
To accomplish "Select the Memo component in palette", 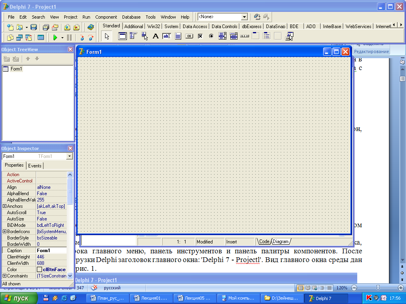I will (178, 36).
